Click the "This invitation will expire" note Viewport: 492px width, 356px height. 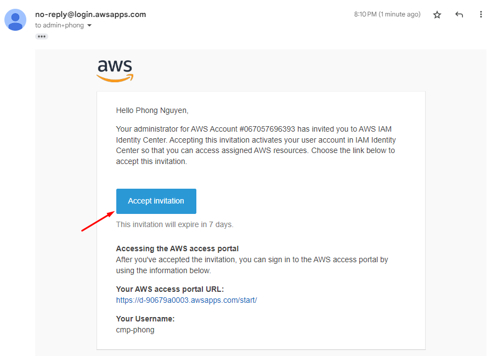(x=174, y=224)
